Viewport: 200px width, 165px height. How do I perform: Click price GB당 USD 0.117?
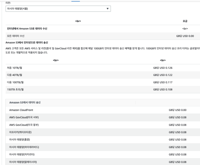tap(163, 82)
